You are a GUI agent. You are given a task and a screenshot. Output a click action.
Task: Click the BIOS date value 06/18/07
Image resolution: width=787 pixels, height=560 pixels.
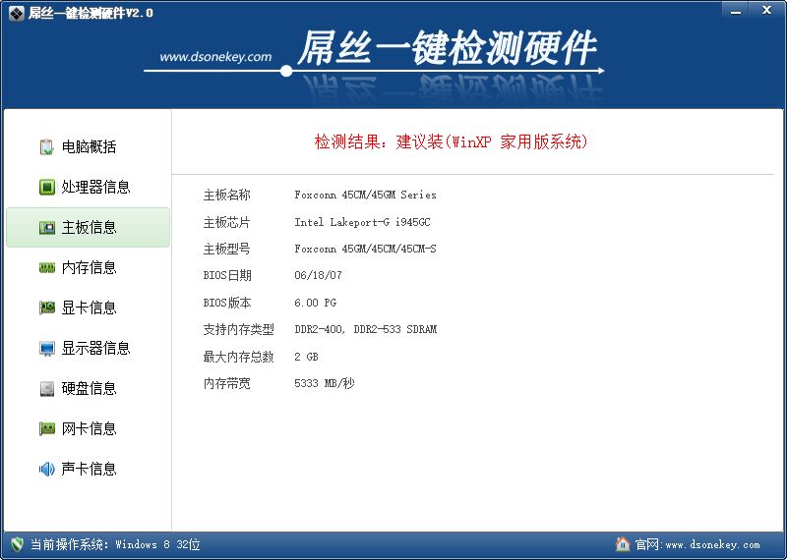[x=318, y=275]
